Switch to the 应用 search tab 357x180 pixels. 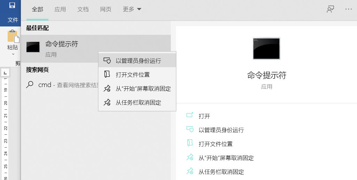point(60,9)
